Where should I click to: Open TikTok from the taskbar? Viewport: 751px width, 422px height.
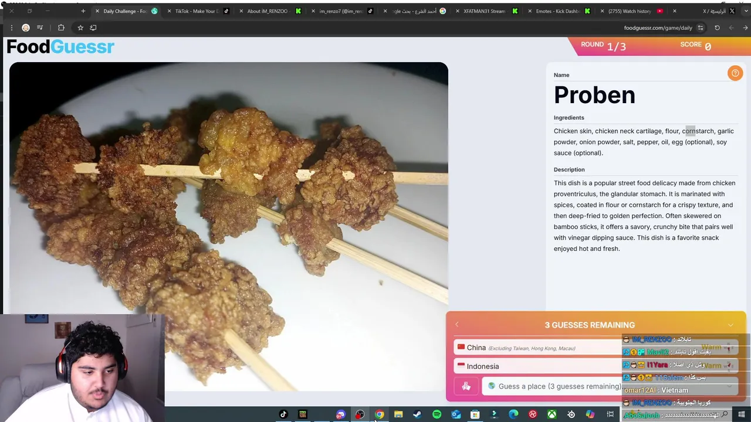pyautogui.click(x=283, y=414)
